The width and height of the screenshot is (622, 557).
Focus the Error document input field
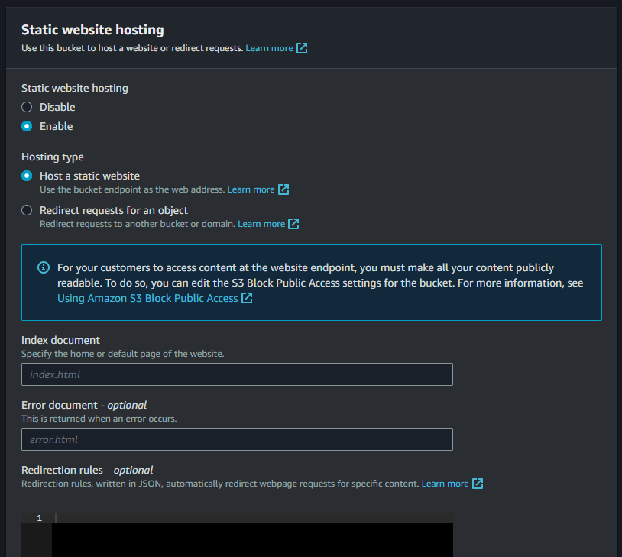[x=237, y=439]
